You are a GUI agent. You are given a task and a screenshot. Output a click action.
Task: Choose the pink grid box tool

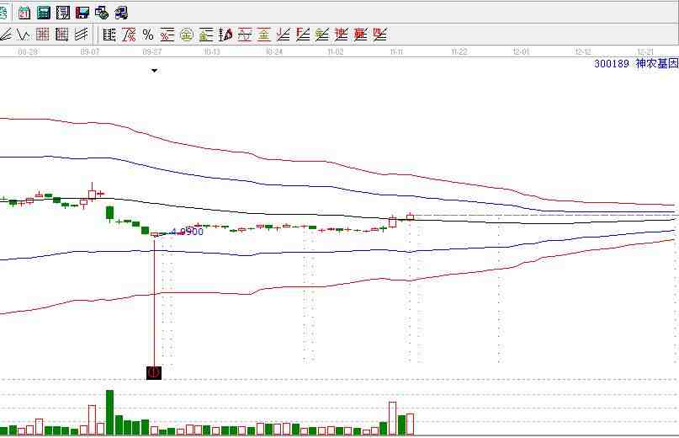(x=62, y=35)
